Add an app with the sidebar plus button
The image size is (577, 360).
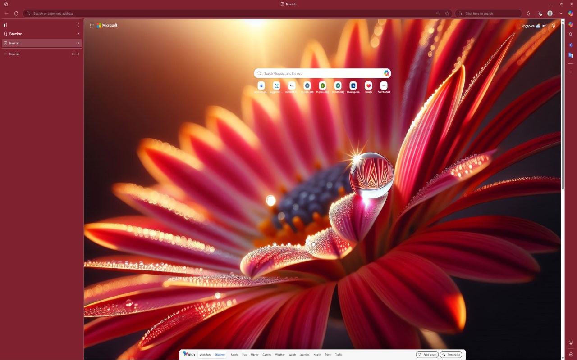click(571, 72)
